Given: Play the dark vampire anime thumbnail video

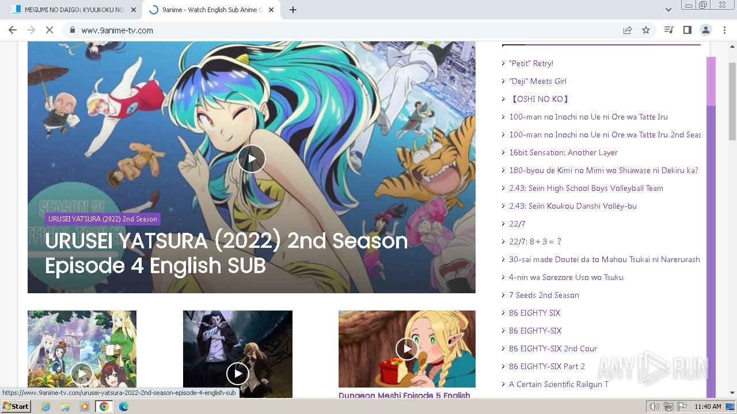Looking at the screenshot, I should 237,374.
